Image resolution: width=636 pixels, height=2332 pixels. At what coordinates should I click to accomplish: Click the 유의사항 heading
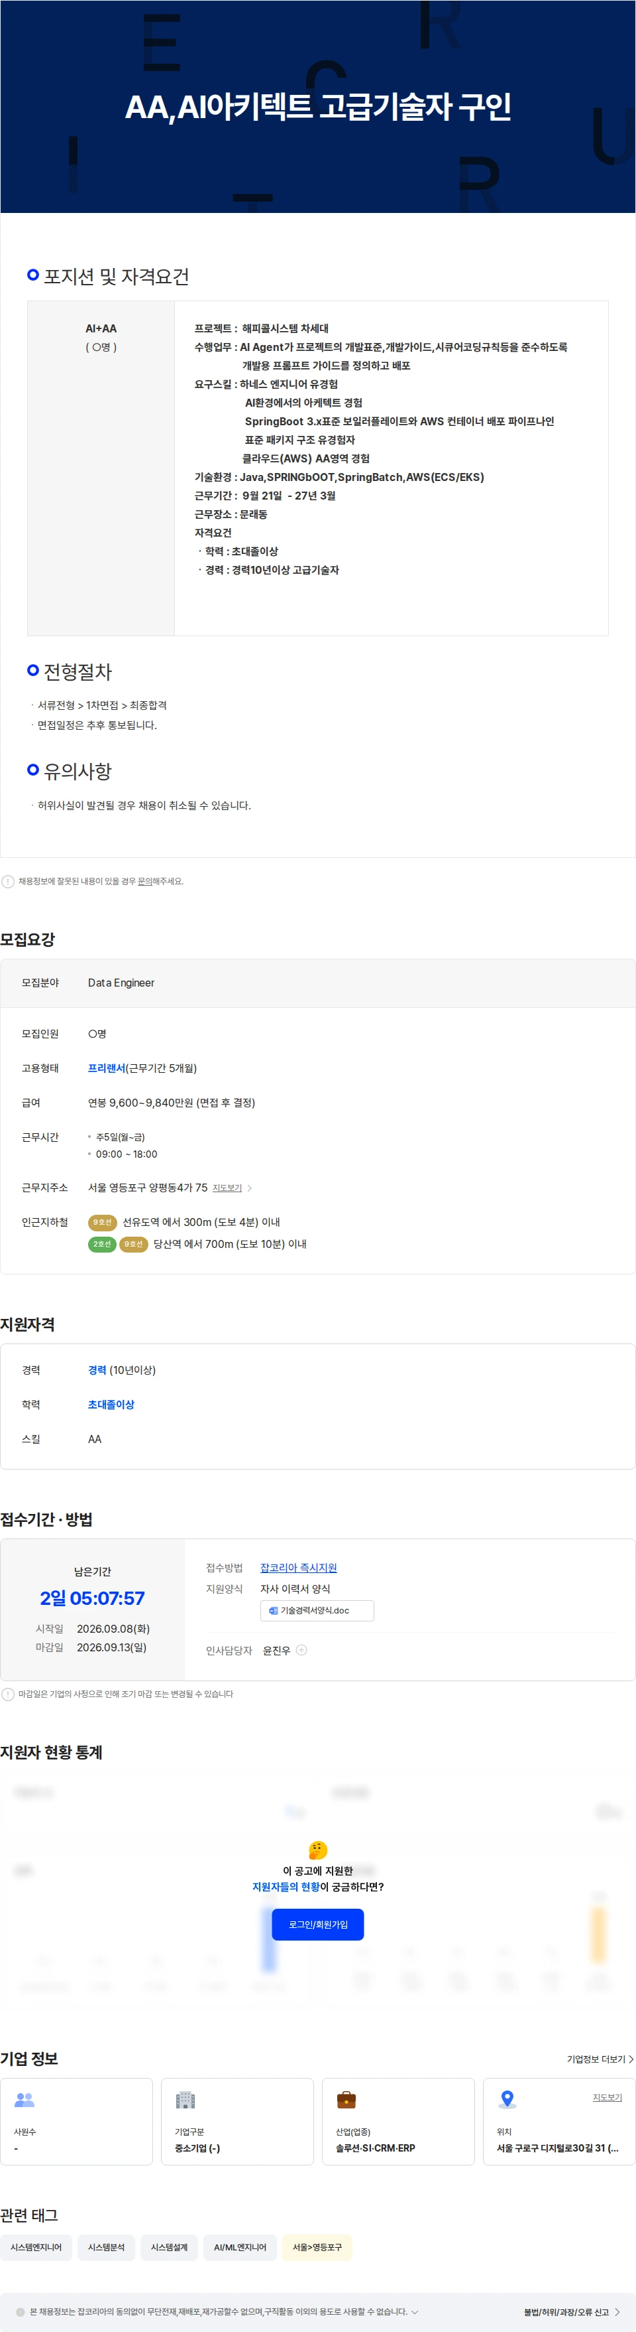pos(78,772)
